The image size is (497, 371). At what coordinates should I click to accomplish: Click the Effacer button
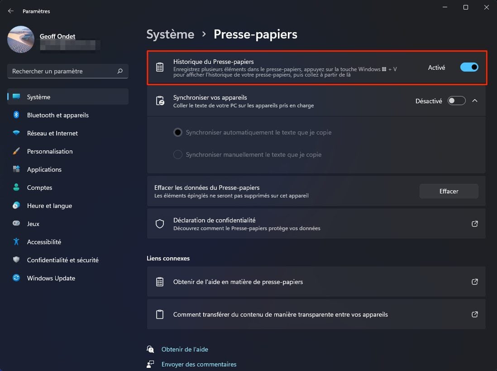point(449,191)
